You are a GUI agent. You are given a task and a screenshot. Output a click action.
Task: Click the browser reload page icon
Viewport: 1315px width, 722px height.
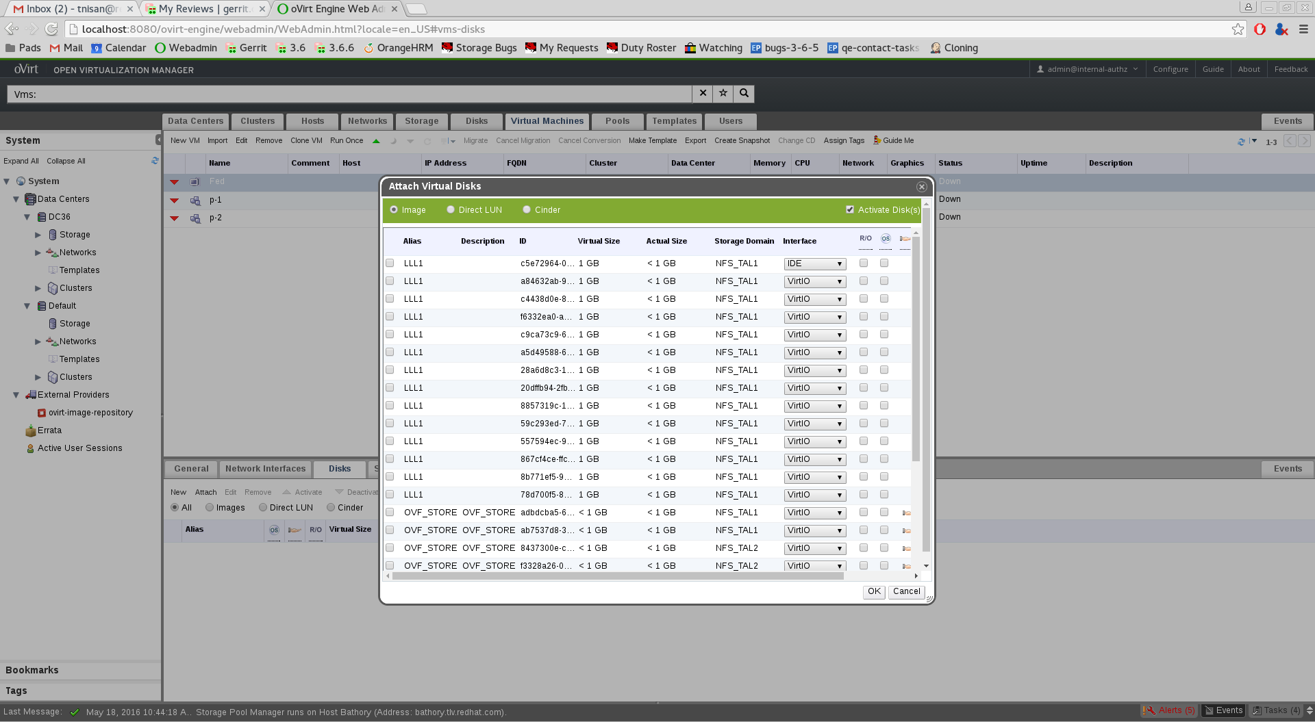tap(51, 29)
